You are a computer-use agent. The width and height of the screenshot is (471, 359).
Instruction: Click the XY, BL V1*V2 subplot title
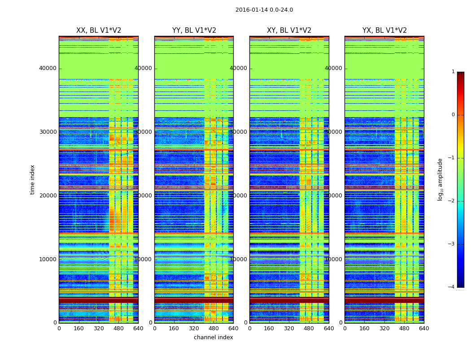(289, 31)
